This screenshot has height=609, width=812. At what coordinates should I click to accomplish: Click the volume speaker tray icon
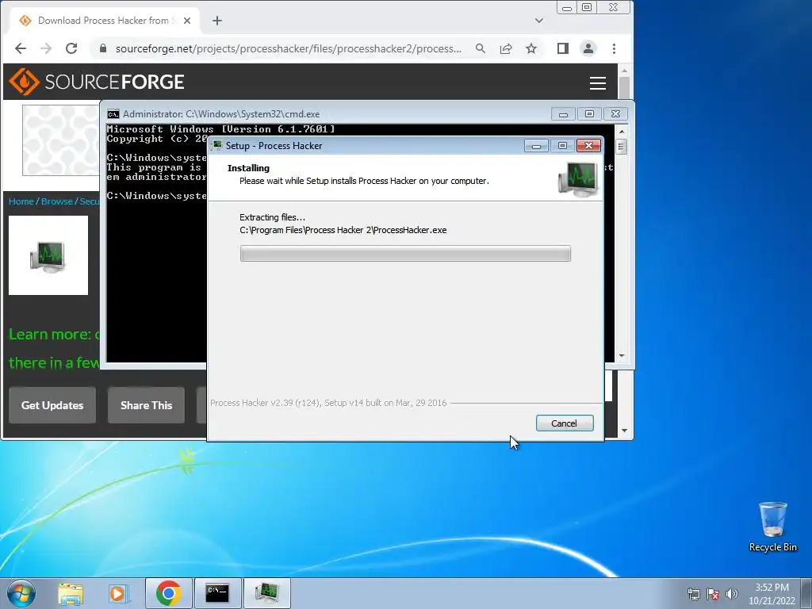(x=731, y=594)
